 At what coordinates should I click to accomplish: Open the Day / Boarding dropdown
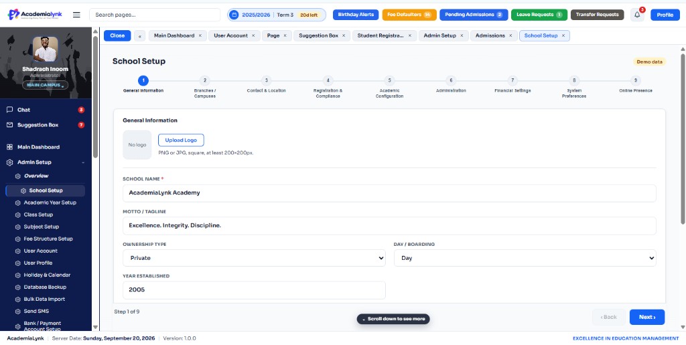(525, 258)
